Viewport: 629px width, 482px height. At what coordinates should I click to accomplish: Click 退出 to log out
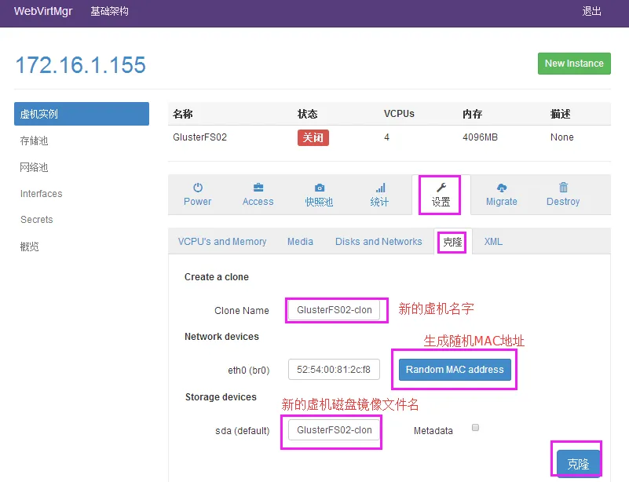[591, 11]
